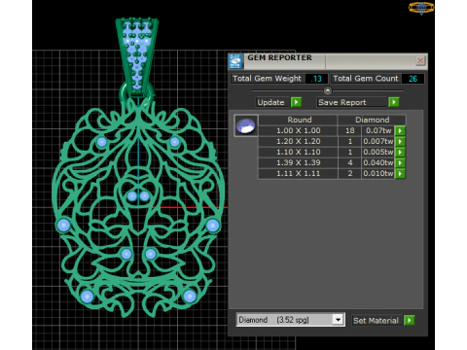Click the Set Material button

pyautogui.click(x=377, y=321)
